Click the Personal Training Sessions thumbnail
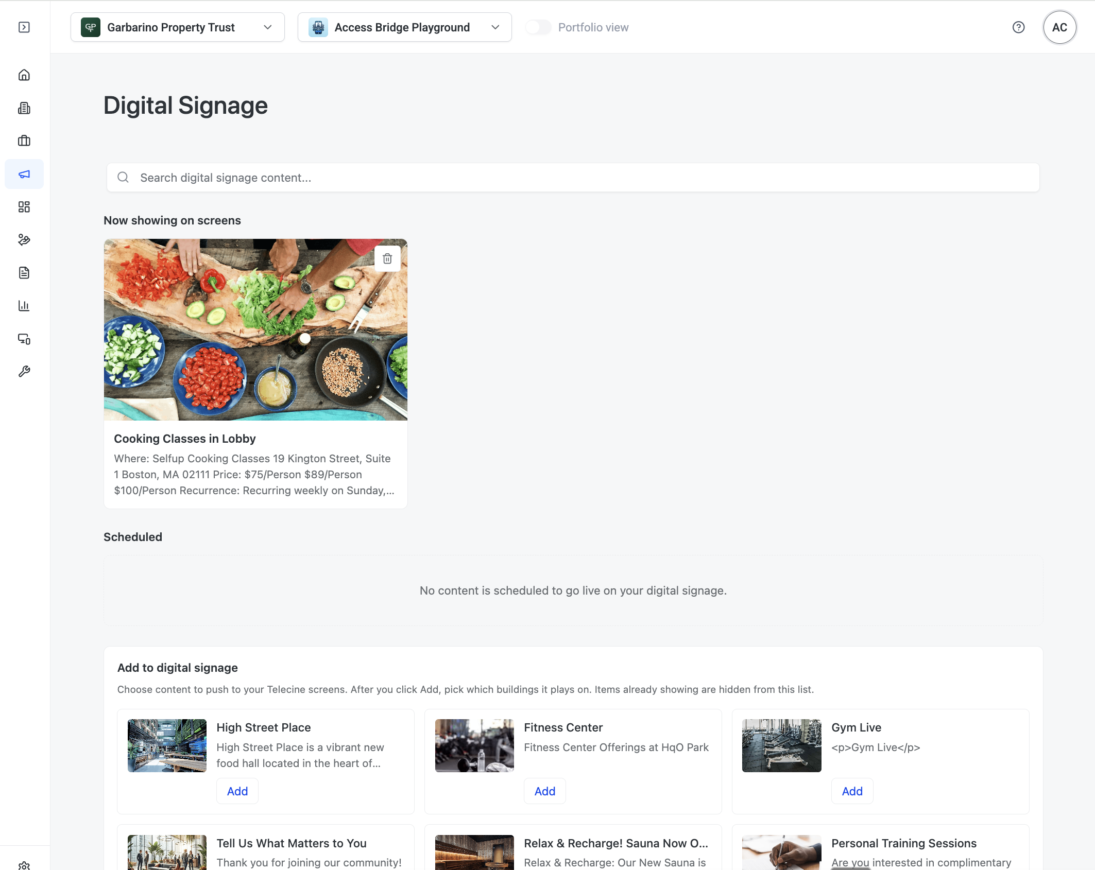 [782, 852]
